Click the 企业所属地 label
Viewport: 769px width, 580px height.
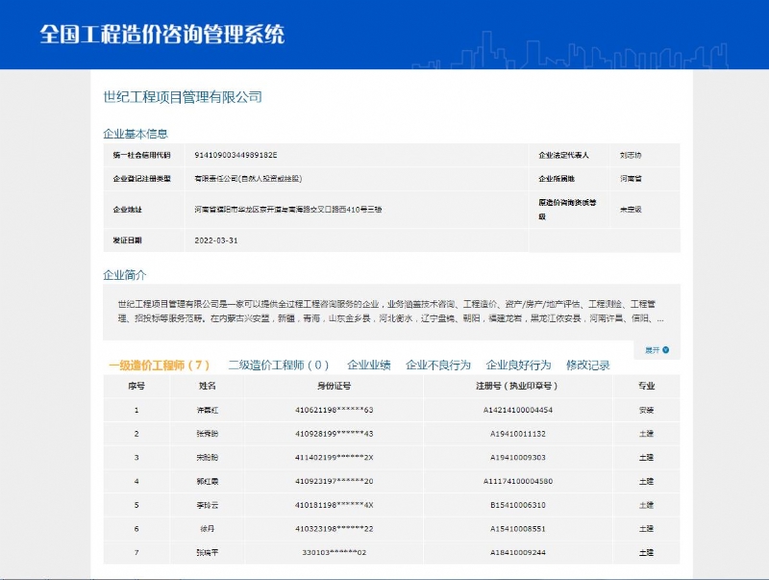click(x=557, y=179)
